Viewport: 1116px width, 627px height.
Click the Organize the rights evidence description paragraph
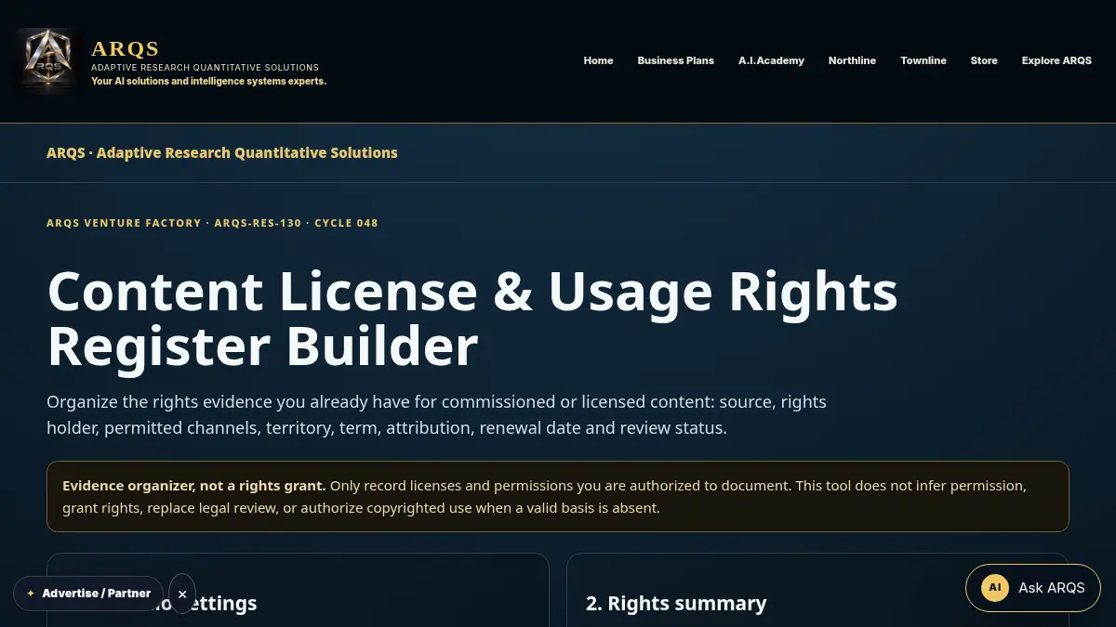point(437,415)
